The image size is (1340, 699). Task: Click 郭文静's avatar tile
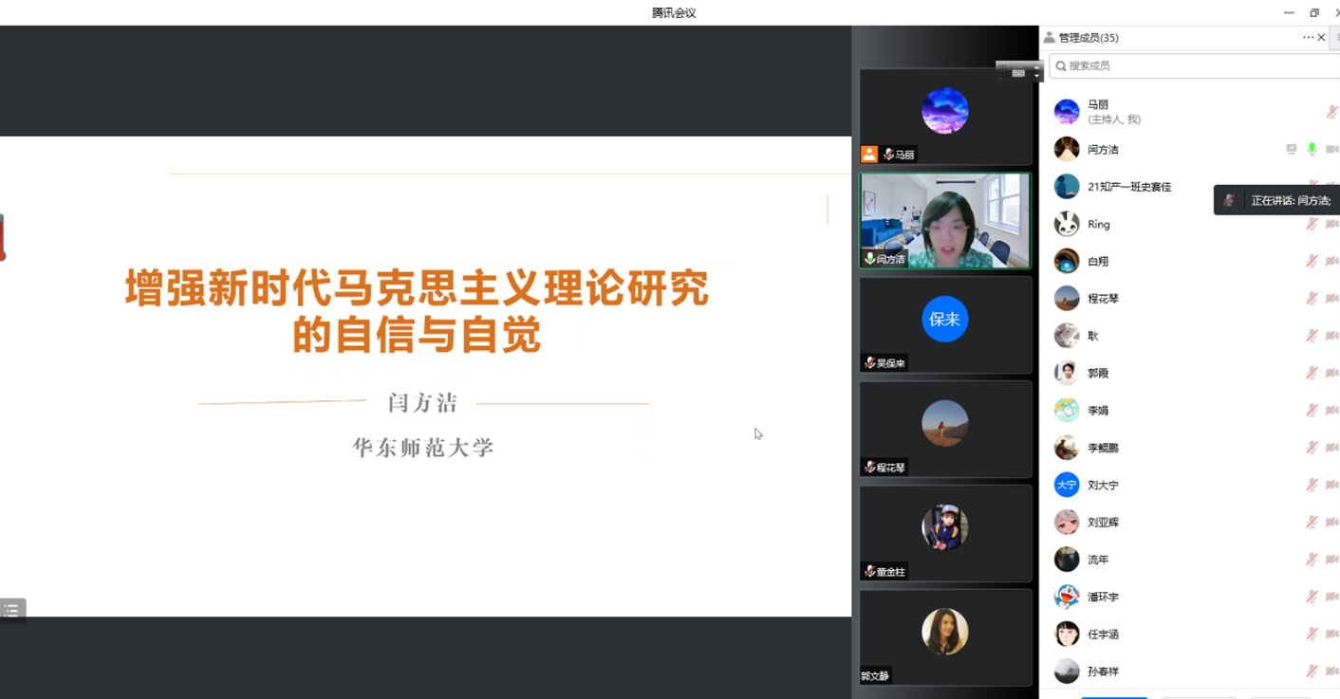pyautogui.click(x=944, y=633)
